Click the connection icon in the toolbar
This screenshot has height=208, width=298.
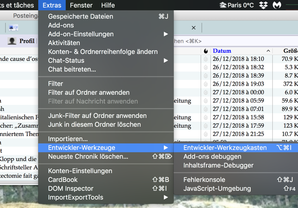coord(14,28)
